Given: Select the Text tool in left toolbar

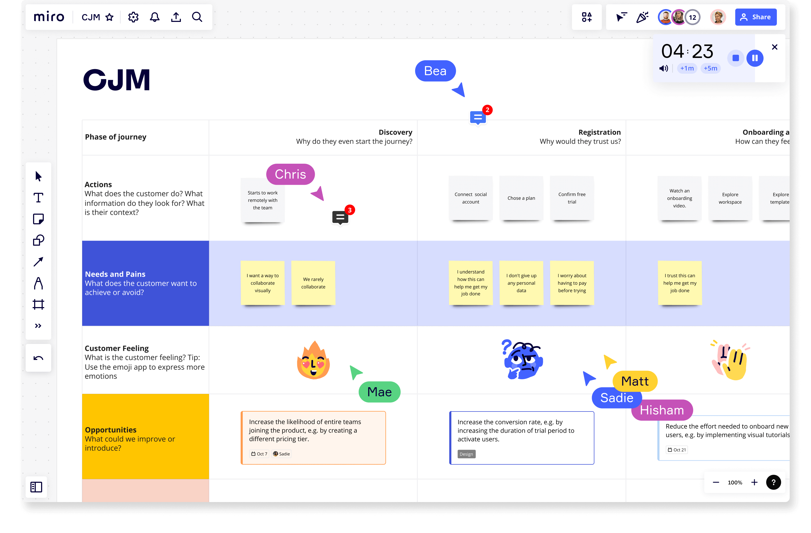Looking at the screenshot, I should click(38, 198).
